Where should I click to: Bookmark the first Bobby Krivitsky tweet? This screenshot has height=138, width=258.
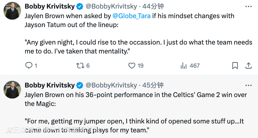(235, 66)
